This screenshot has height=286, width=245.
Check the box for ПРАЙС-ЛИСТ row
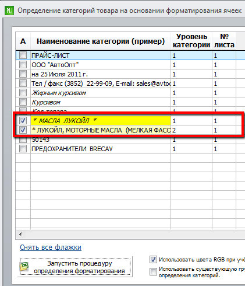[23, 55]
